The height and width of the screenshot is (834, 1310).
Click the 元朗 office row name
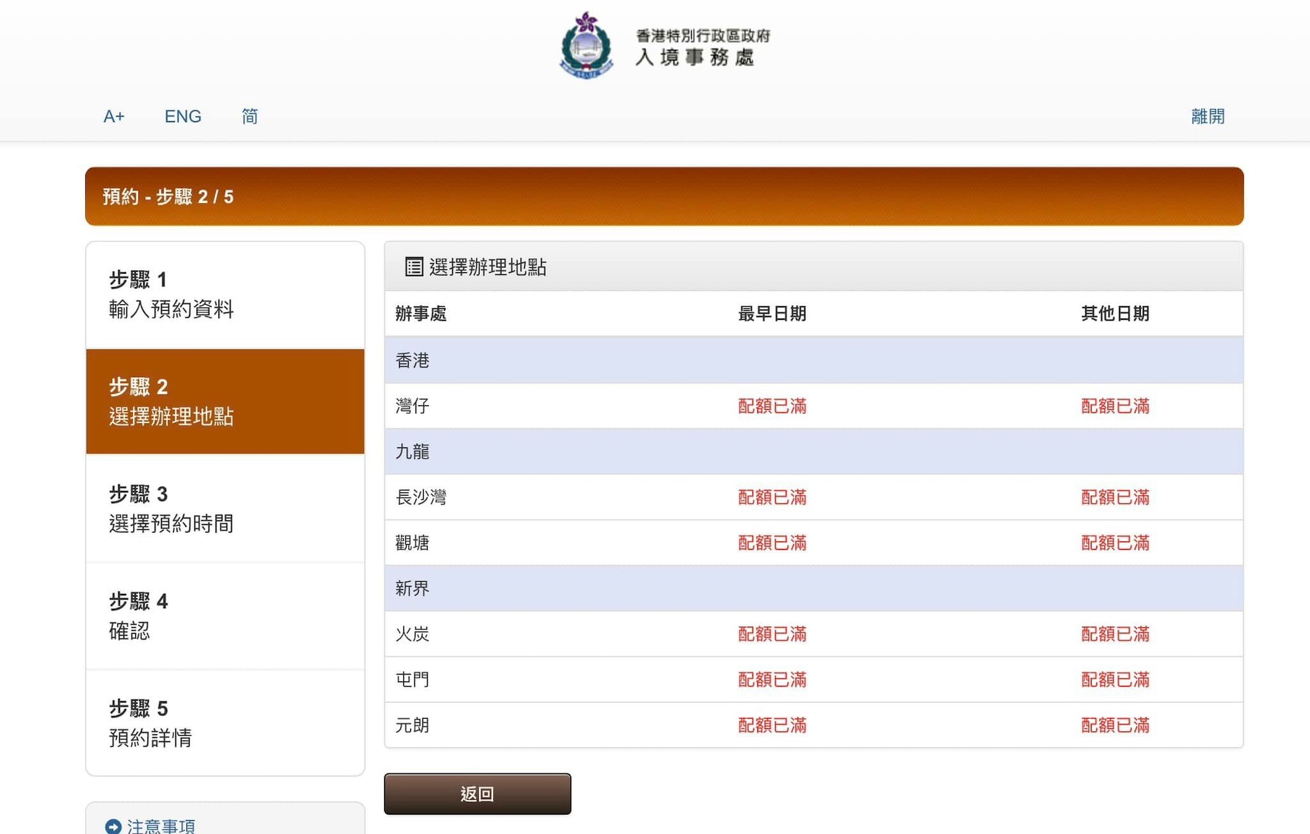pos(412,726)
